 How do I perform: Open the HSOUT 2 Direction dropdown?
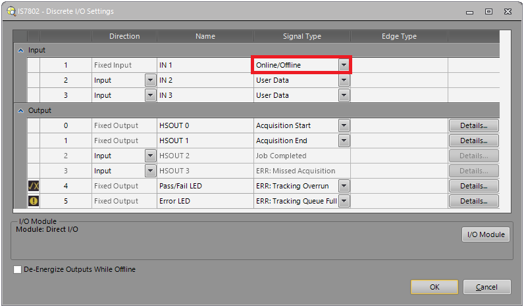[x=150, y=156]
